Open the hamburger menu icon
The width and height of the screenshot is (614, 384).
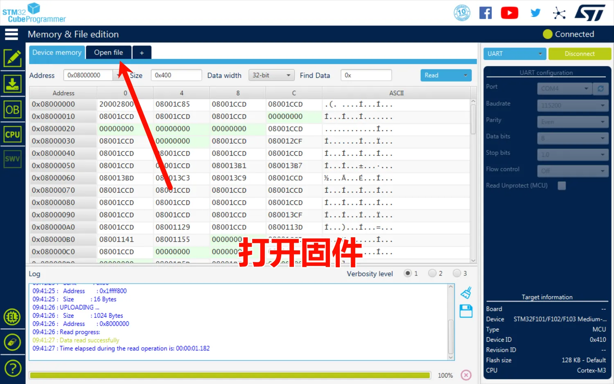coord(11,34)
